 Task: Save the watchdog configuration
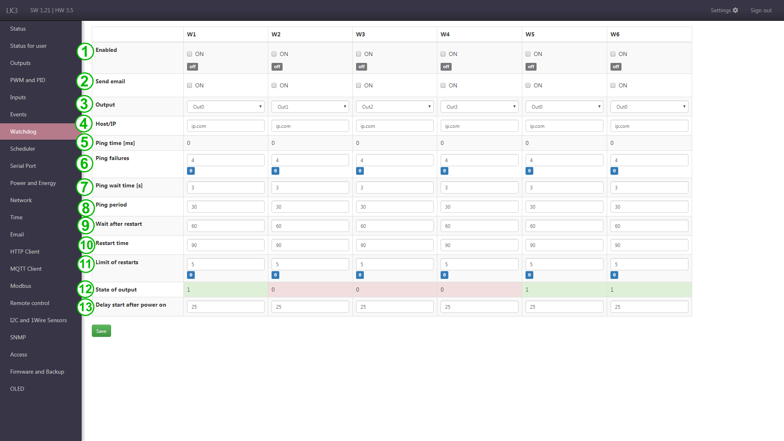101,331
